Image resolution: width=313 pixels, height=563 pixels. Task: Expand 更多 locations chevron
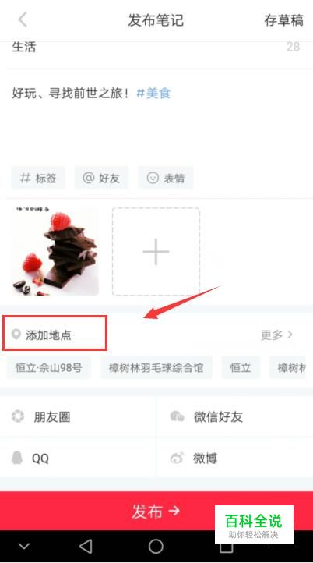(x=276, y=335)
